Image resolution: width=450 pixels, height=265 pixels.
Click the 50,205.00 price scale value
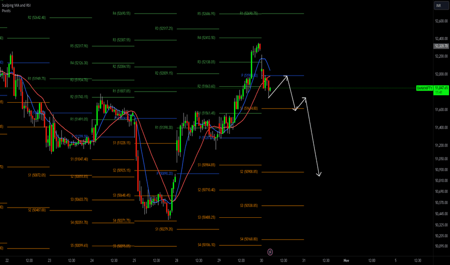coord(441,236)
